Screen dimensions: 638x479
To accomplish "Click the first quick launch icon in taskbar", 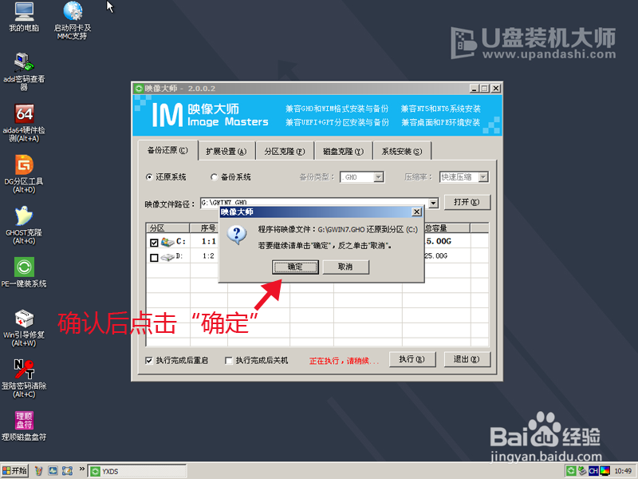I will tap(38, 471).
